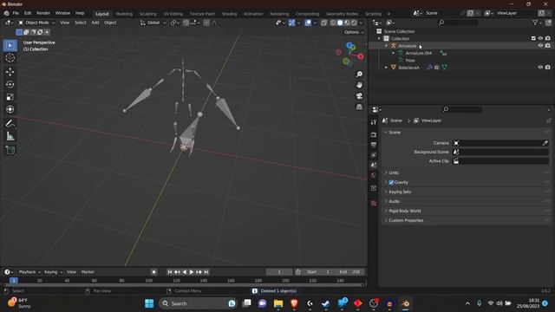The height and width of the screenshot is (312, 555).
Task: Switch perspective/orthographic grid icon
Action: pyautogui.click(x=359, y=107)
